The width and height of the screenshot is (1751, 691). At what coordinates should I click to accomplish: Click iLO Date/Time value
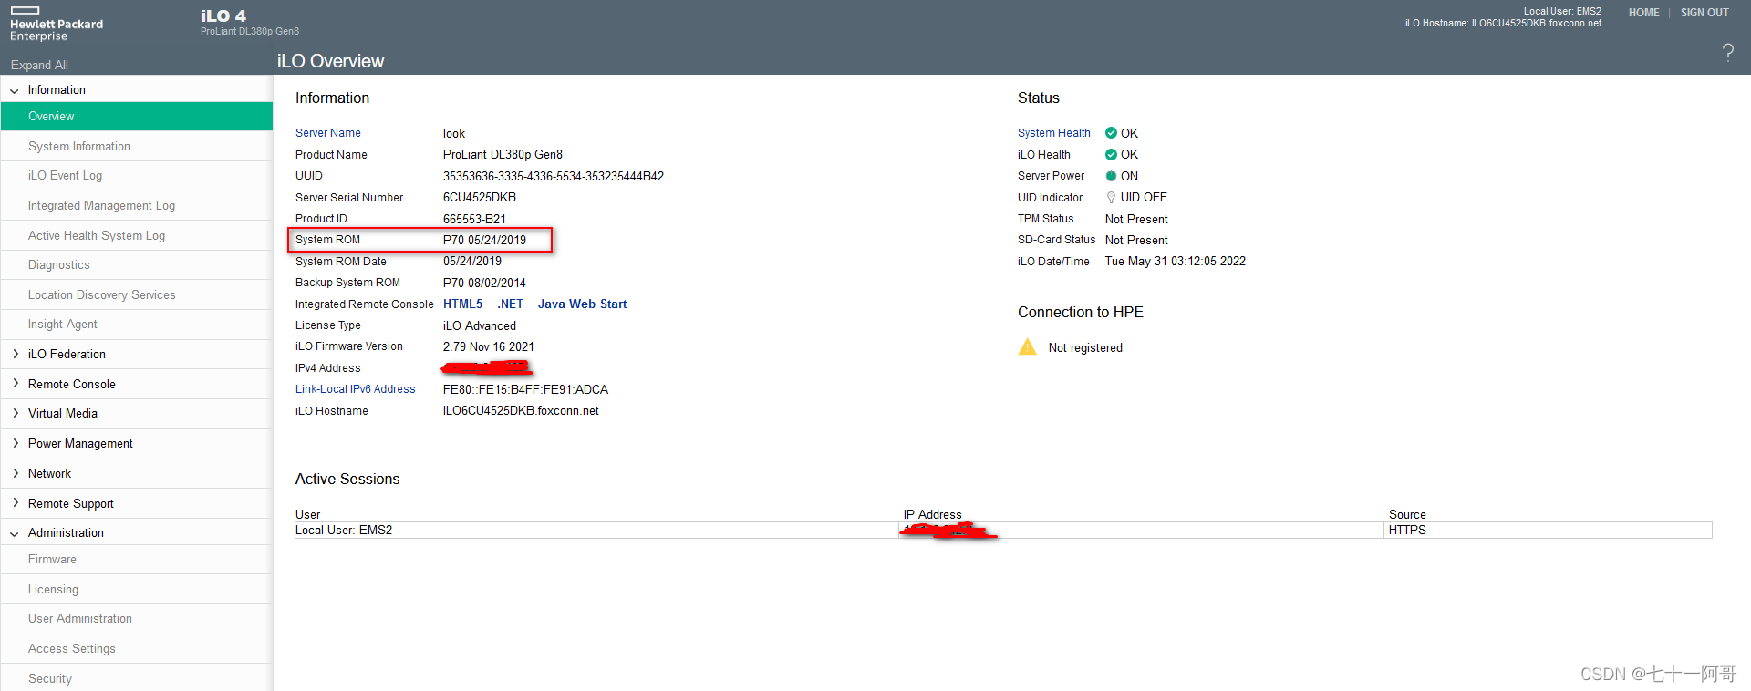pos(1175,261)
